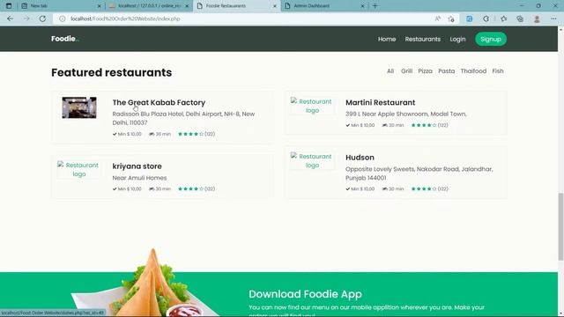Image resolution: width=564 pixels, height=317 pixels.
Task: Open the Home nav link
Action: pyautogui.click(x=387, y=39)
